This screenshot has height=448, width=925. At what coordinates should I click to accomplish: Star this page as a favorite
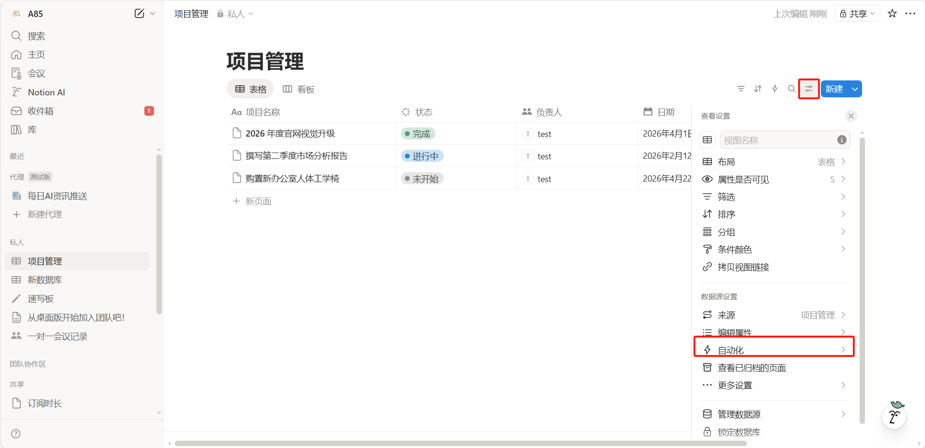pos(892,14)
